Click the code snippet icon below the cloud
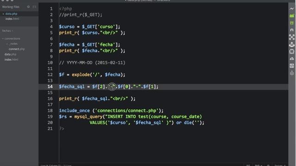The width and height of the screenshot is (296, 166). click(x=292, y=65)
